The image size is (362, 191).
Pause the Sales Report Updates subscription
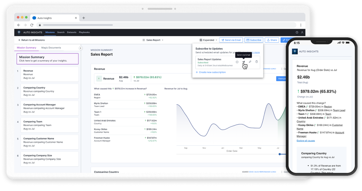(x=237, y=62)
